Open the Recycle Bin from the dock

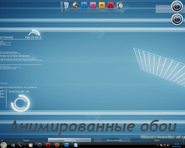click(67, 5)
